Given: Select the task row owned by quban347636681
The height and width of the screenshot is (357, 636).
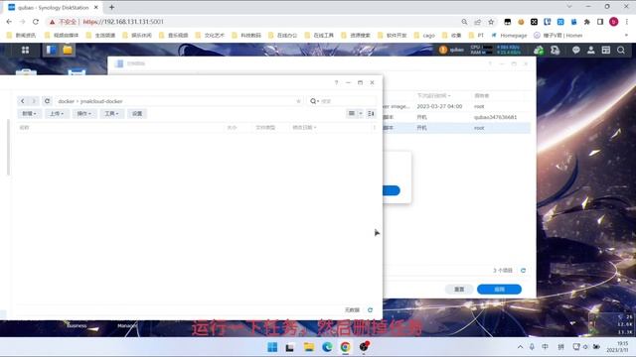Looking at the screenshot, I should pyautogui.click(x=456, y=117).
